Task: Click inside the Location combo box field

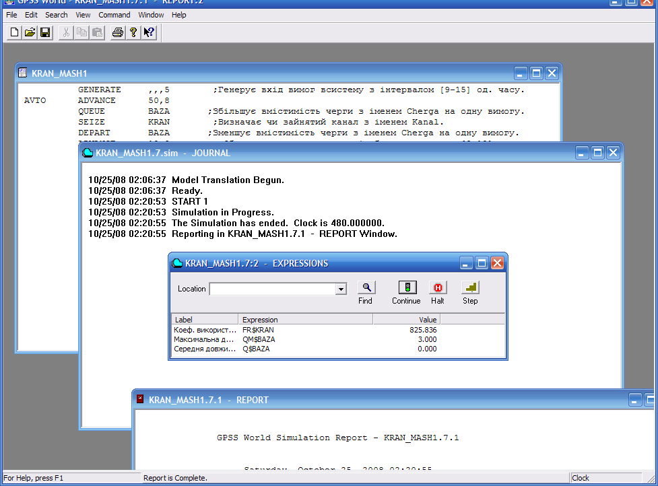Action: point(273,289)
